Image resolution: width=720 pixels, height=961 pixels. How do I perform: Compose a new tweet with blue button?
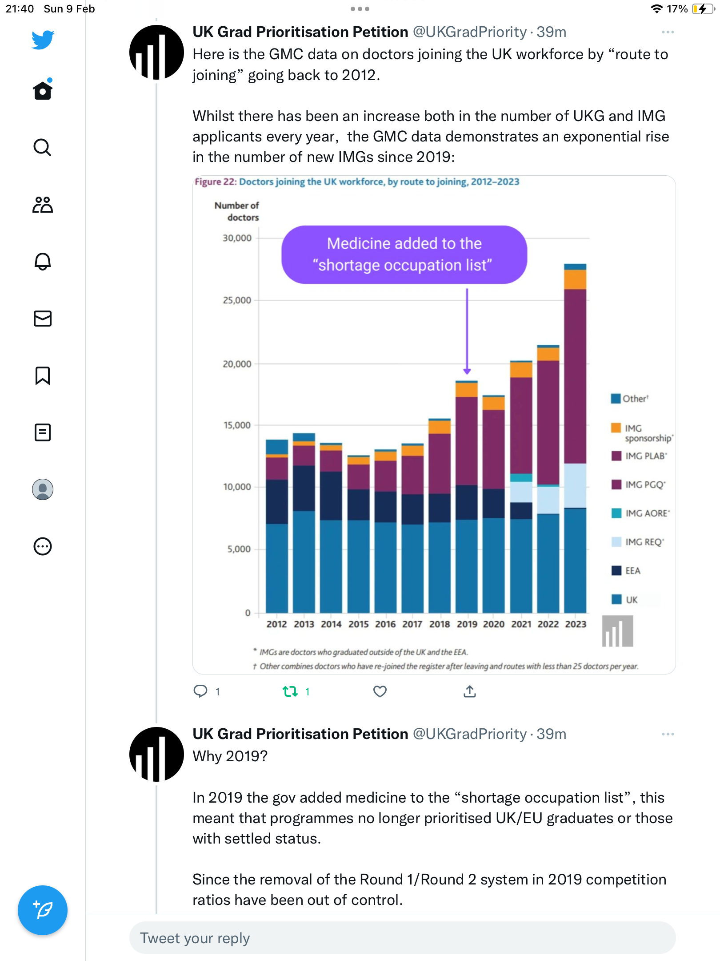(x=43, y=910)
